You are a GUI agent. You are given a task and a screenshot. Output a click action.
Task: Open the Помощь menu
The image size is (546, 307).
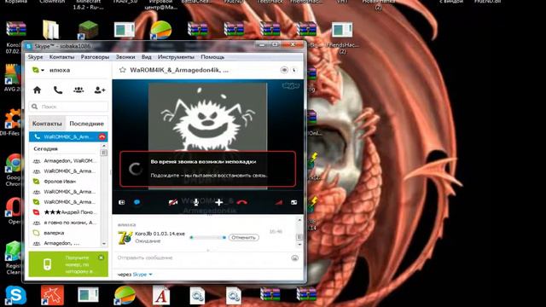[212, 57]
